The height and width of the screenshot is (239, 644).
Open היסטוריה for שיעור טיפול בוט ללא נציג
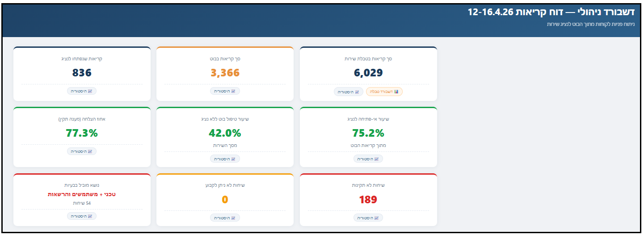click(225, 159)
